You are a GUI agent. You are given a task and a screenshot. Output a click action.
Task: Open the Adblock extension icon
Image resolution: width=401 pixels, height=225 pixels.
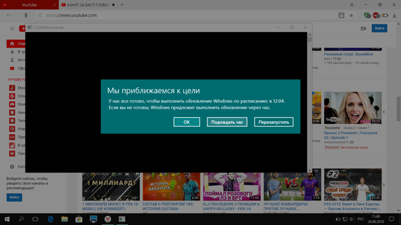[376, 15]
